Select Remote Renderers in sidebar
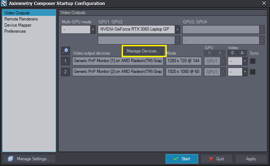This screenshot has height=166, width=270. pyautogui.click(x=21, y=19)
